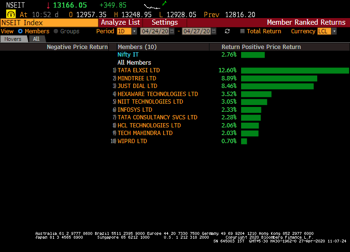Click the intraday sparkline chart at top

click(x=156, y=5)
